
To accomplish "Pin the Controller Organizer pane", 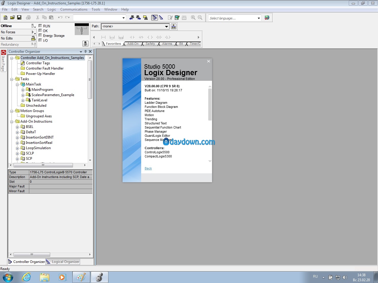I will click(x=85, y=52).
